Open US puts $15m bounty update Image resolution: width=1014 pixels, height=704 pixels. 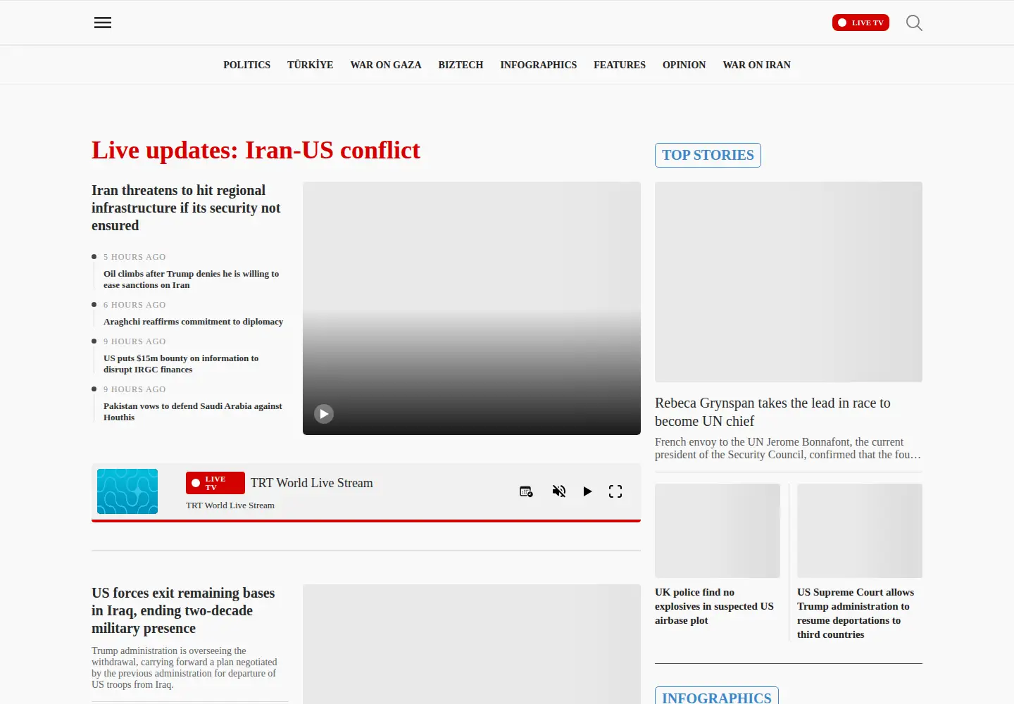[181, 364]
